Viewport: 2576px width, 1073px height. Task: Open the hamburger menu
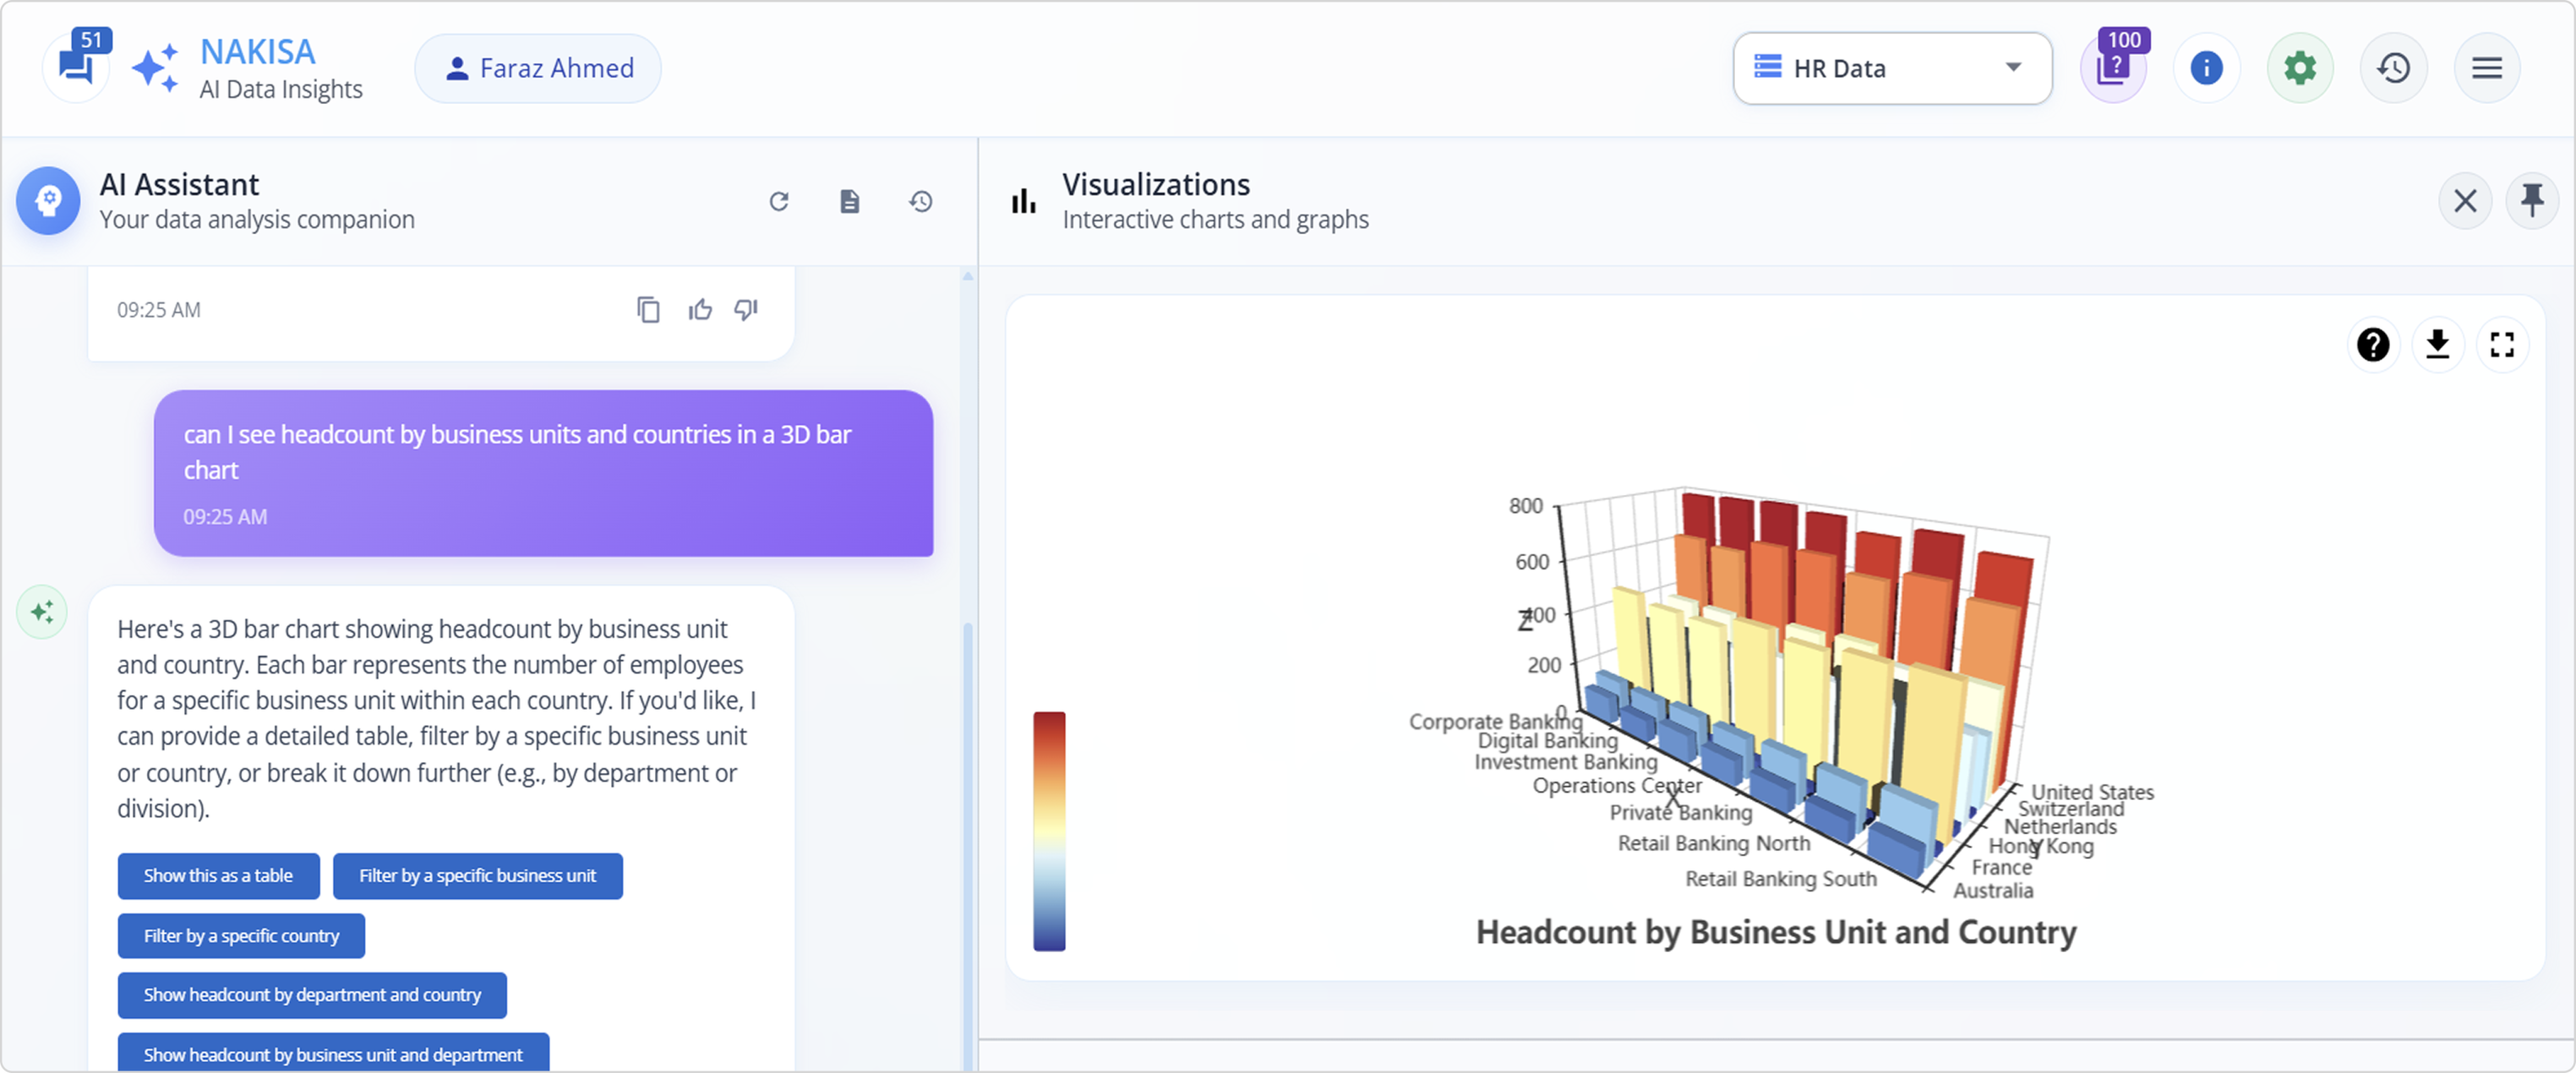[2486, 68]
